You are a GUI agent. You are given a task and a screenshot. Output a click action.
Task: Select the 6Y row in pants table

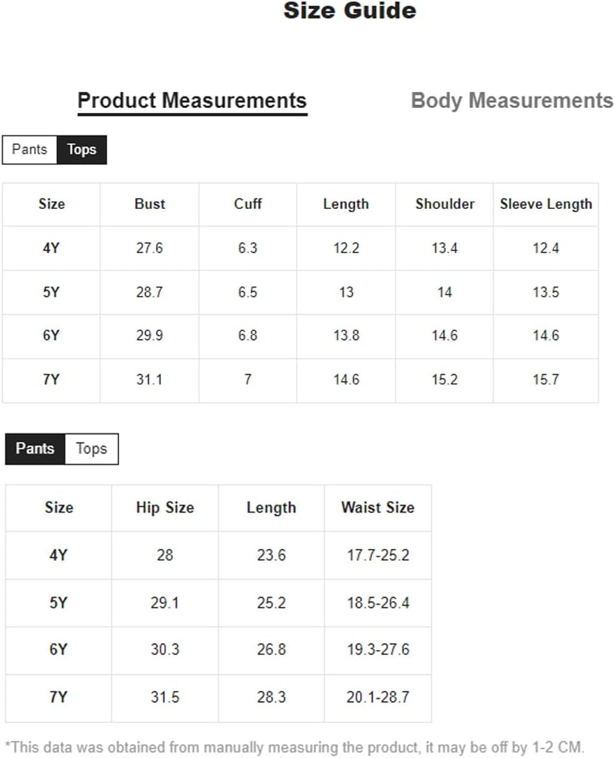point(219,650)
